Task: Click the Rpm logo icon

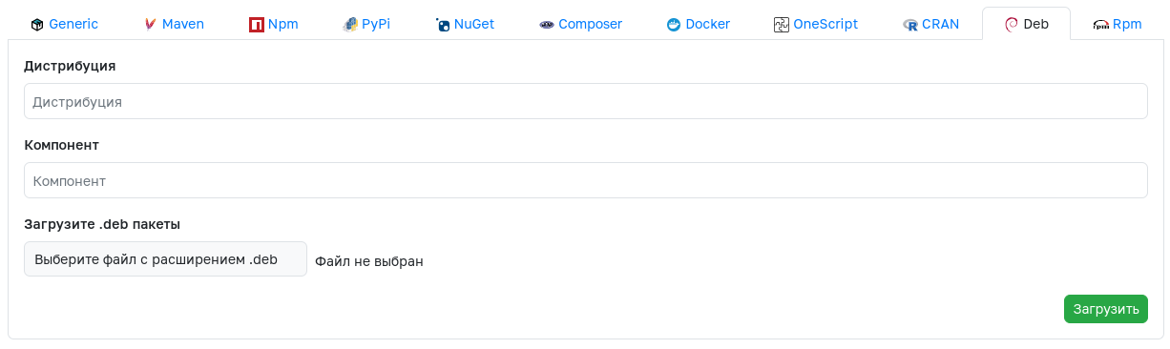Action: pos(1101,26)
